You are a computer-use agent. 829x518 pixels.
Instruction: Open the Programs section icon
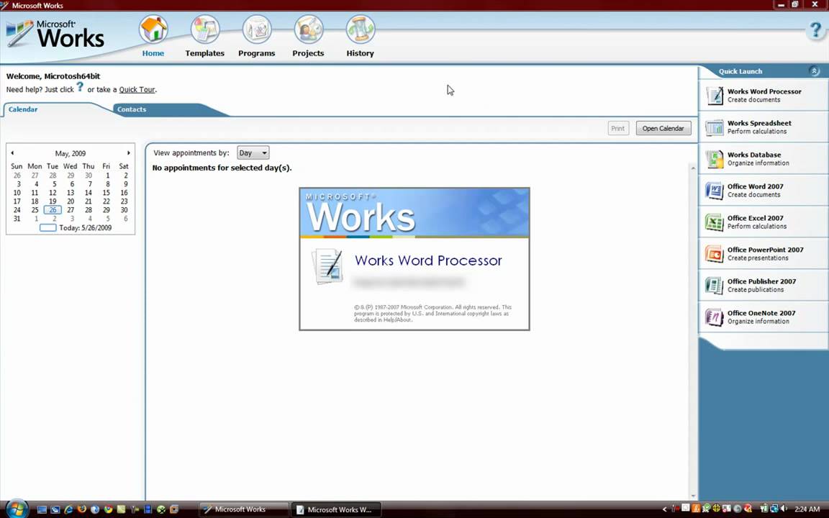coord(256,29)
